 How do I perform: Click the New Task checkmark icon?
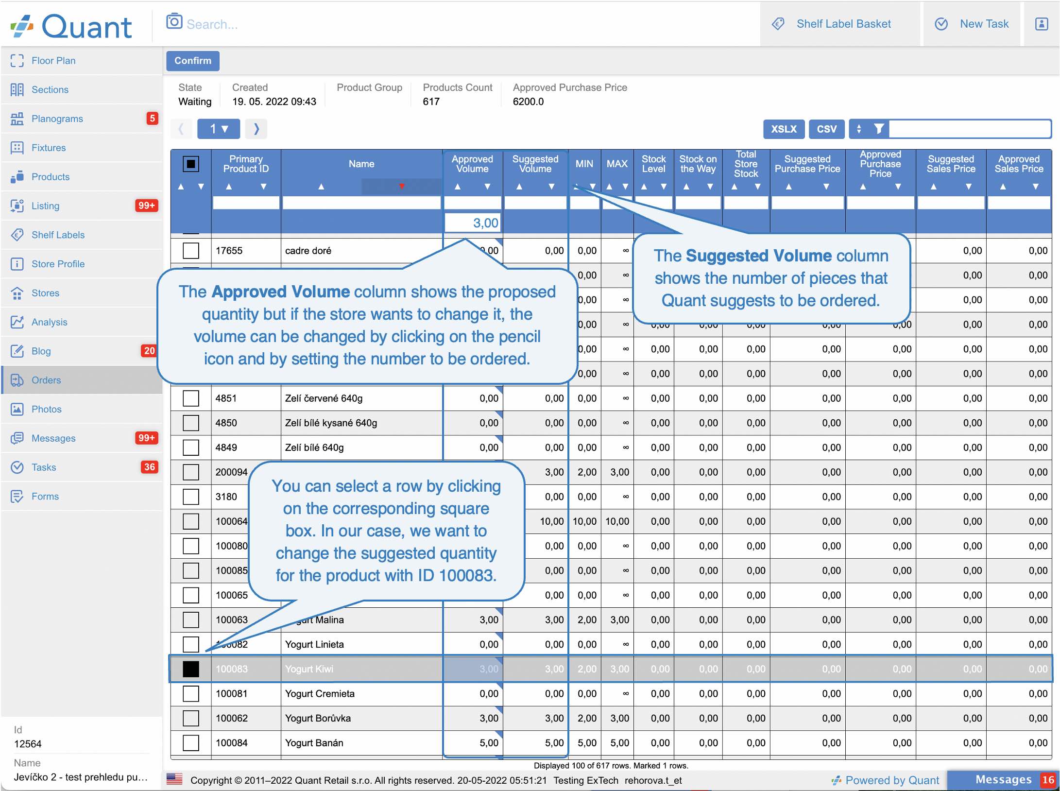click(x=941, y=24)
